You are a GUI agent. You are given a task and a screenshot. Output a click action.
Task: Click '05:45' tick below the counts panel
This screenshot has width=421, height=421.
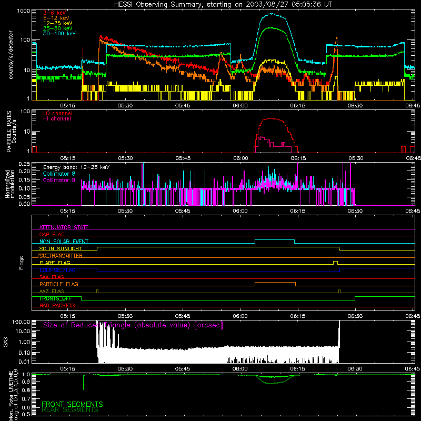(183, 106)
